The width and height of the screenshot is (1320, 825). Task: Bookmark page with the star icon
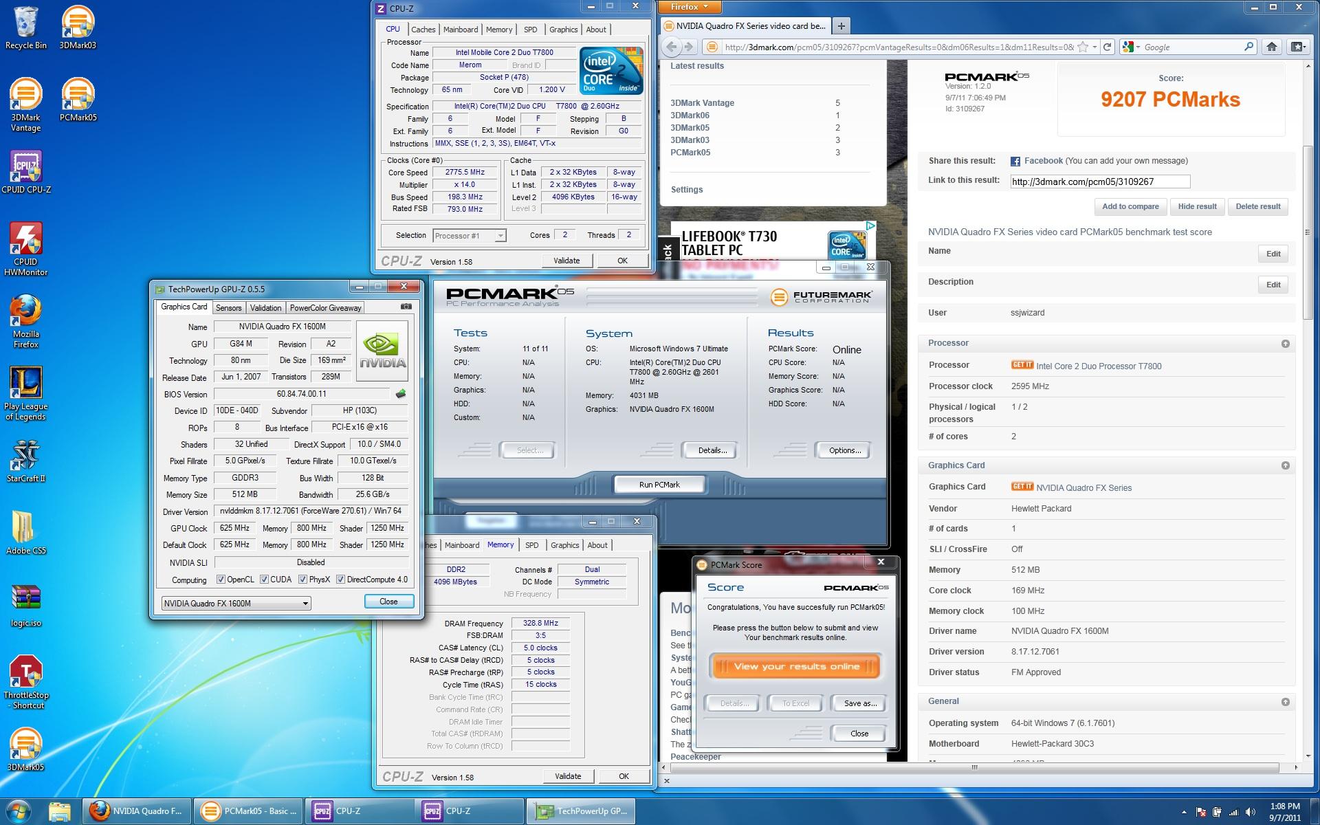[1083, 47]
